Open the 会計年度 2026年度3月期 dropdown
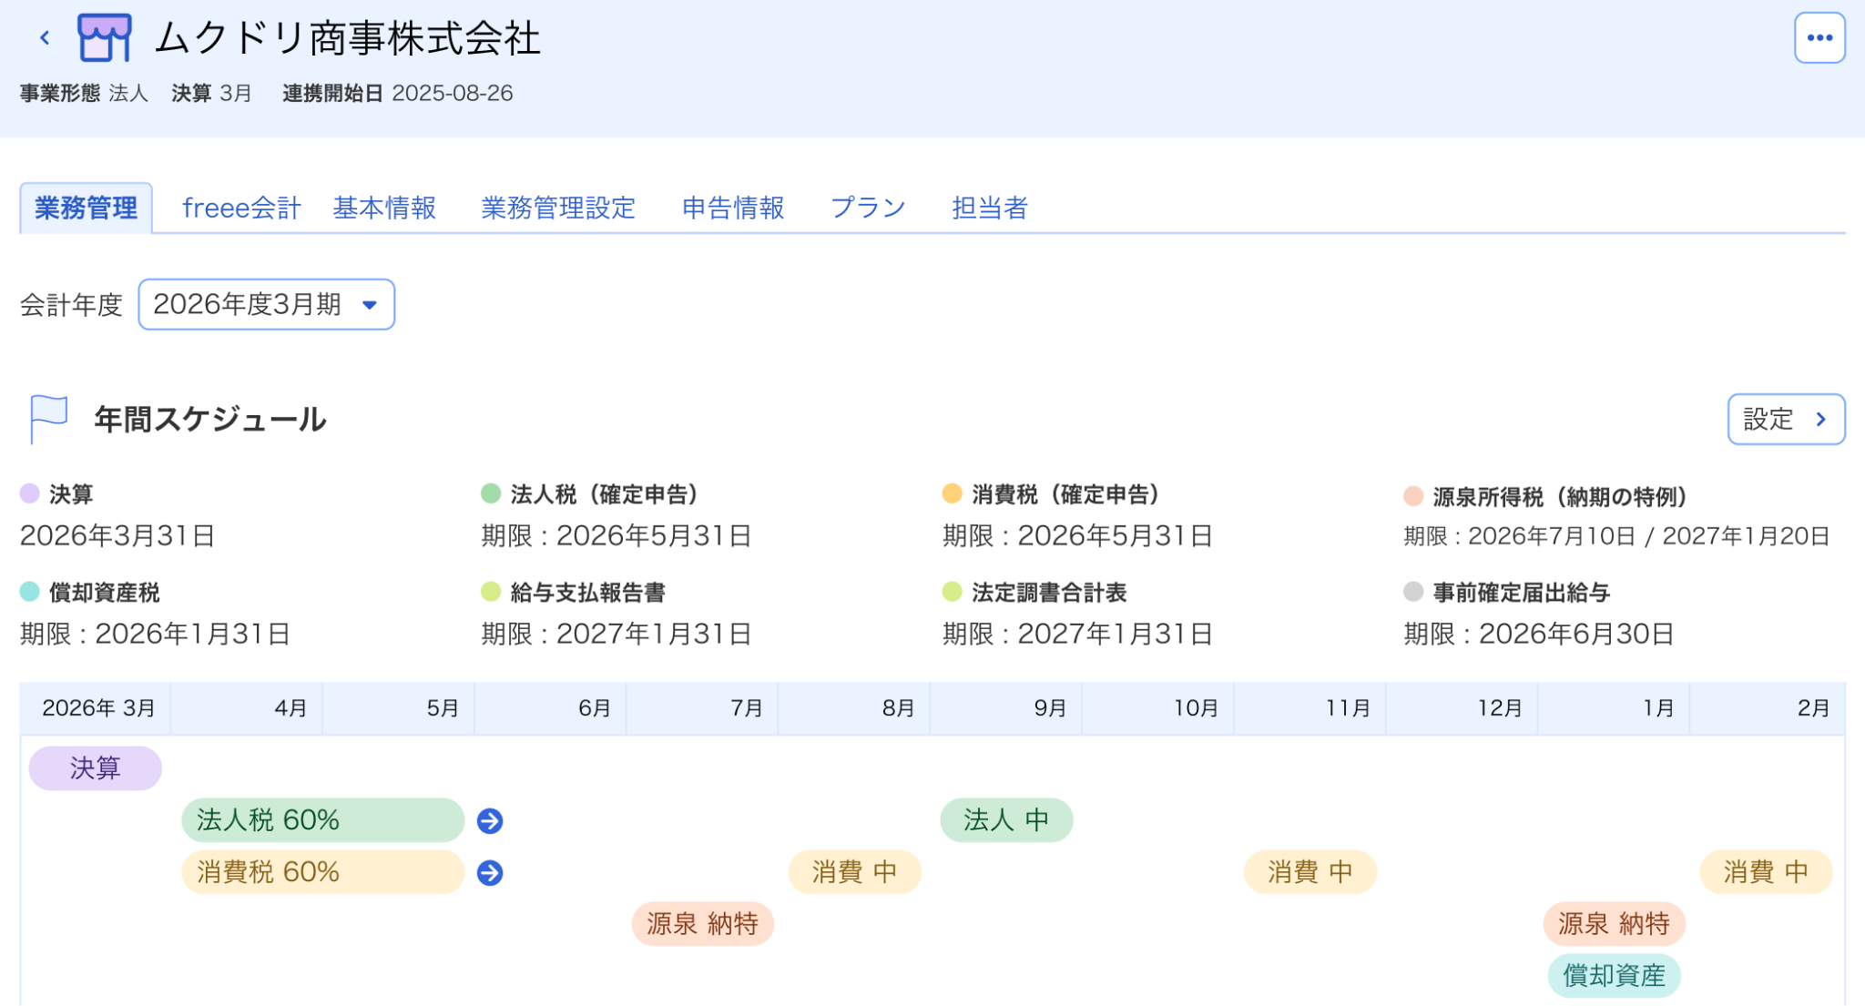This screenshot has height=1006, width=1865. click(266, 304)
